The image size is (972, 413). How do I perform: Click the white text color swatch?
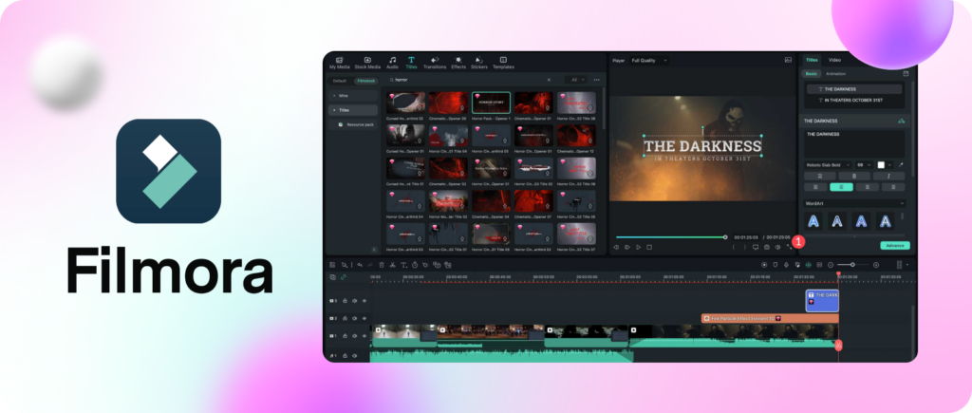pyautogui.click(x=881, y=164)
